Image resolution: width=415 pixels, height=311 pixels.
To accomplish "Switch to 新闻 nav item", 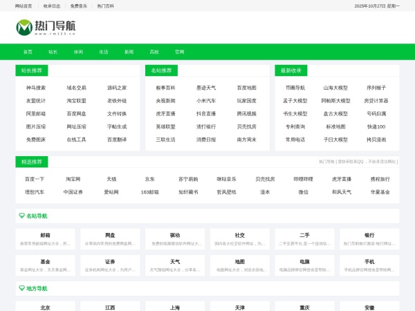I will click(x=129, y=52).
